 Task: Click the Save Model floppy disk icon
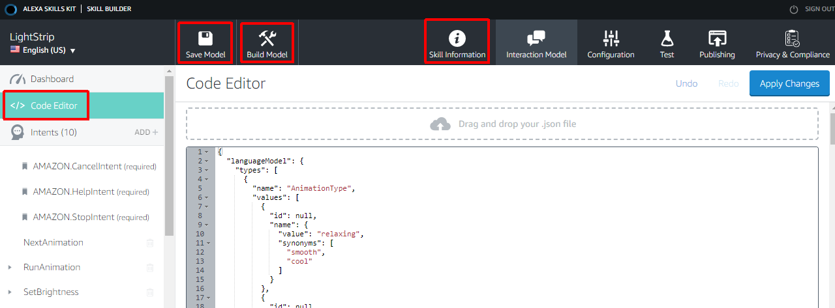pos(205,38)
